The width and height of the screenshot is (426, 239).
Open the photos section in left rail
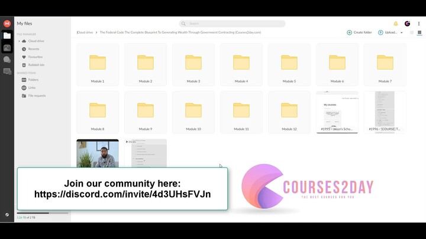point(7,48)
